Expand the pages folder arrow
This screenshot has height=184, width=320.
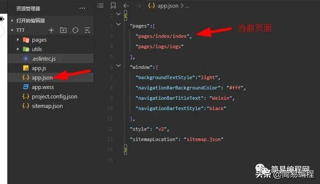point(18,40)
